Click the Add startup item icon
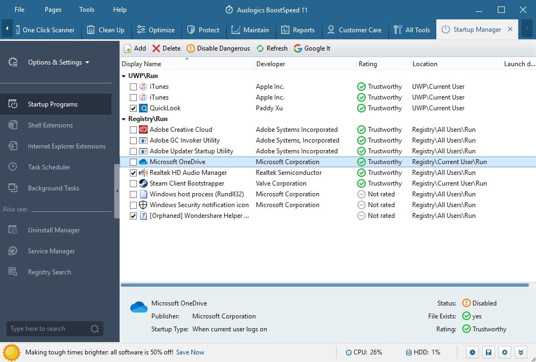This screenshot has height=362, width=536. point(128,48)
